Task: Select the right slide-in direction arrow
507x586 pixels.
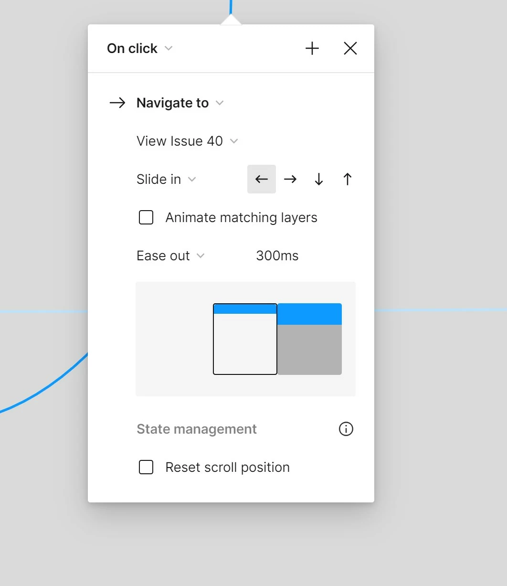Action: tap(290, 179)
